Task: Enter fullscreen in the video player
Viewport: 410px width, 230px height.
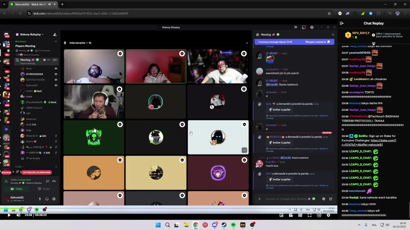Action: pos(309,215)
